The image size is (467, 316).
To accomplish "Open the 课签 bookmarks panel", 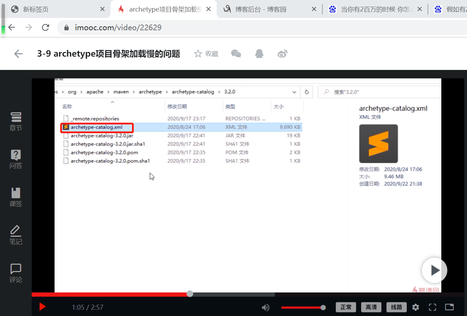I will click(16, 198).
